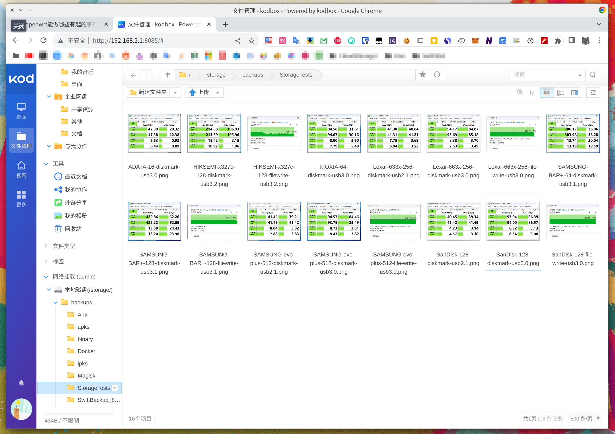This screenshot has height=434, width=615.
Task: Collapse the backups tree folder
Action: (x=55, y=302)
